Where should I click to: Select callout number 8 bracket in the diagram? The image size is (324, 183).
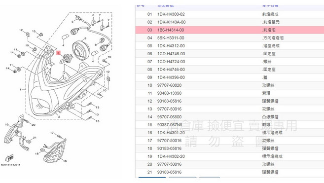[96, 45]
